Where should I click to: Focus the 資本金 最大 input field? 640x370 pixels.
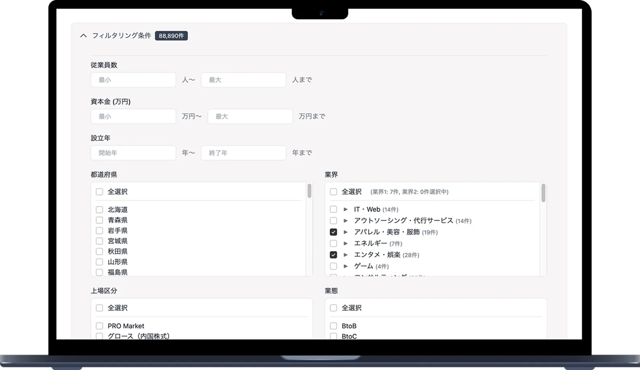click(x=250, y=116)
